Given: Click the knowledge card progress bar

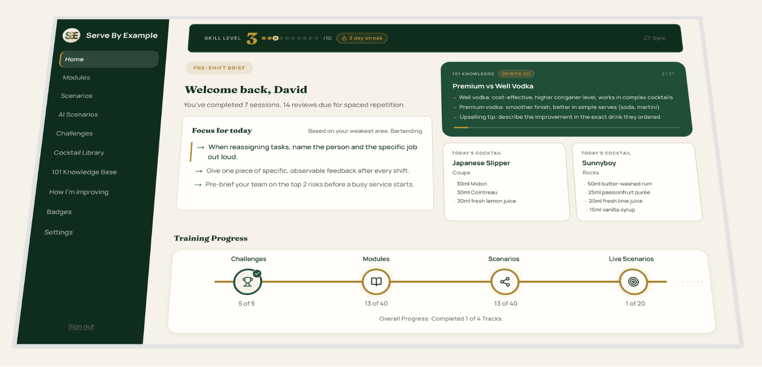Looking at the screenshot, I should pos(567,127).
